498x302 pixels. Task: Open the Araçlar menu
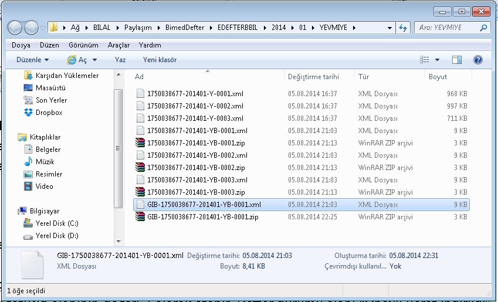[x=118, y=45]
